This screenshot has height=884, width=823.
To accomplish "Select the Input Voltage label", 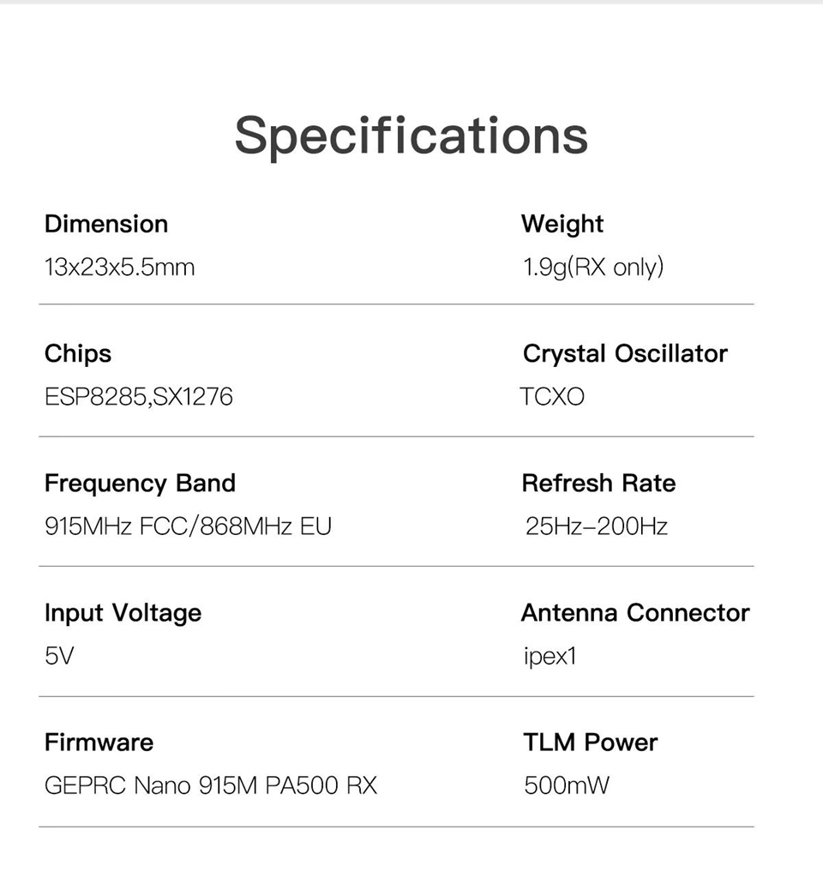I will (x=123, y=613).
